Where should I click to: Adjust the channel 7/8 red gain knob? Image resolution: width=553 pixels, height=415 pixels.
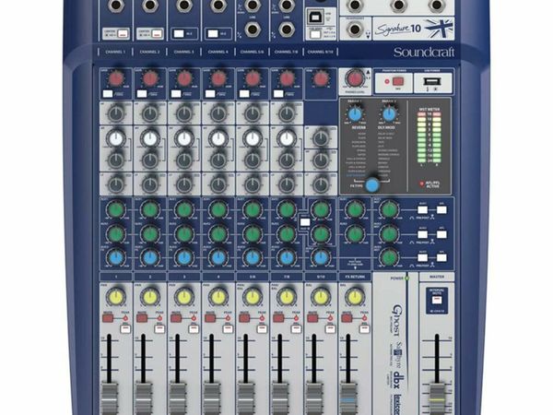coord(287,78)
